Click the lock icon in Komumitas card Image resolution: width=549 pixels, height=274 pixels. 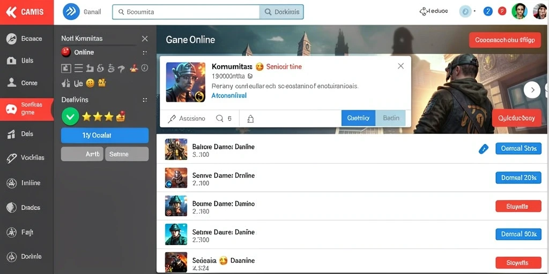tap(250, 119)
